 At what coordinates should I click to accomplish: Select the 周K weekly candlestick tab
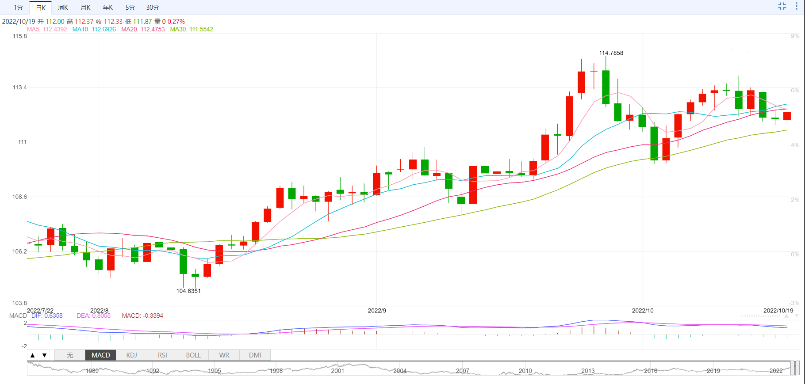pos(63,8)
